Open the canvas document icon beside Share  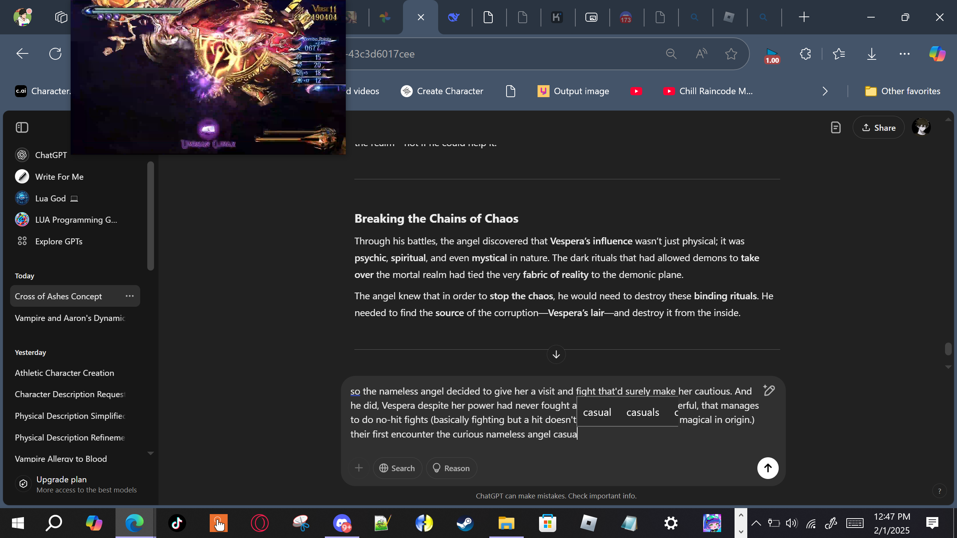(836, 128)
